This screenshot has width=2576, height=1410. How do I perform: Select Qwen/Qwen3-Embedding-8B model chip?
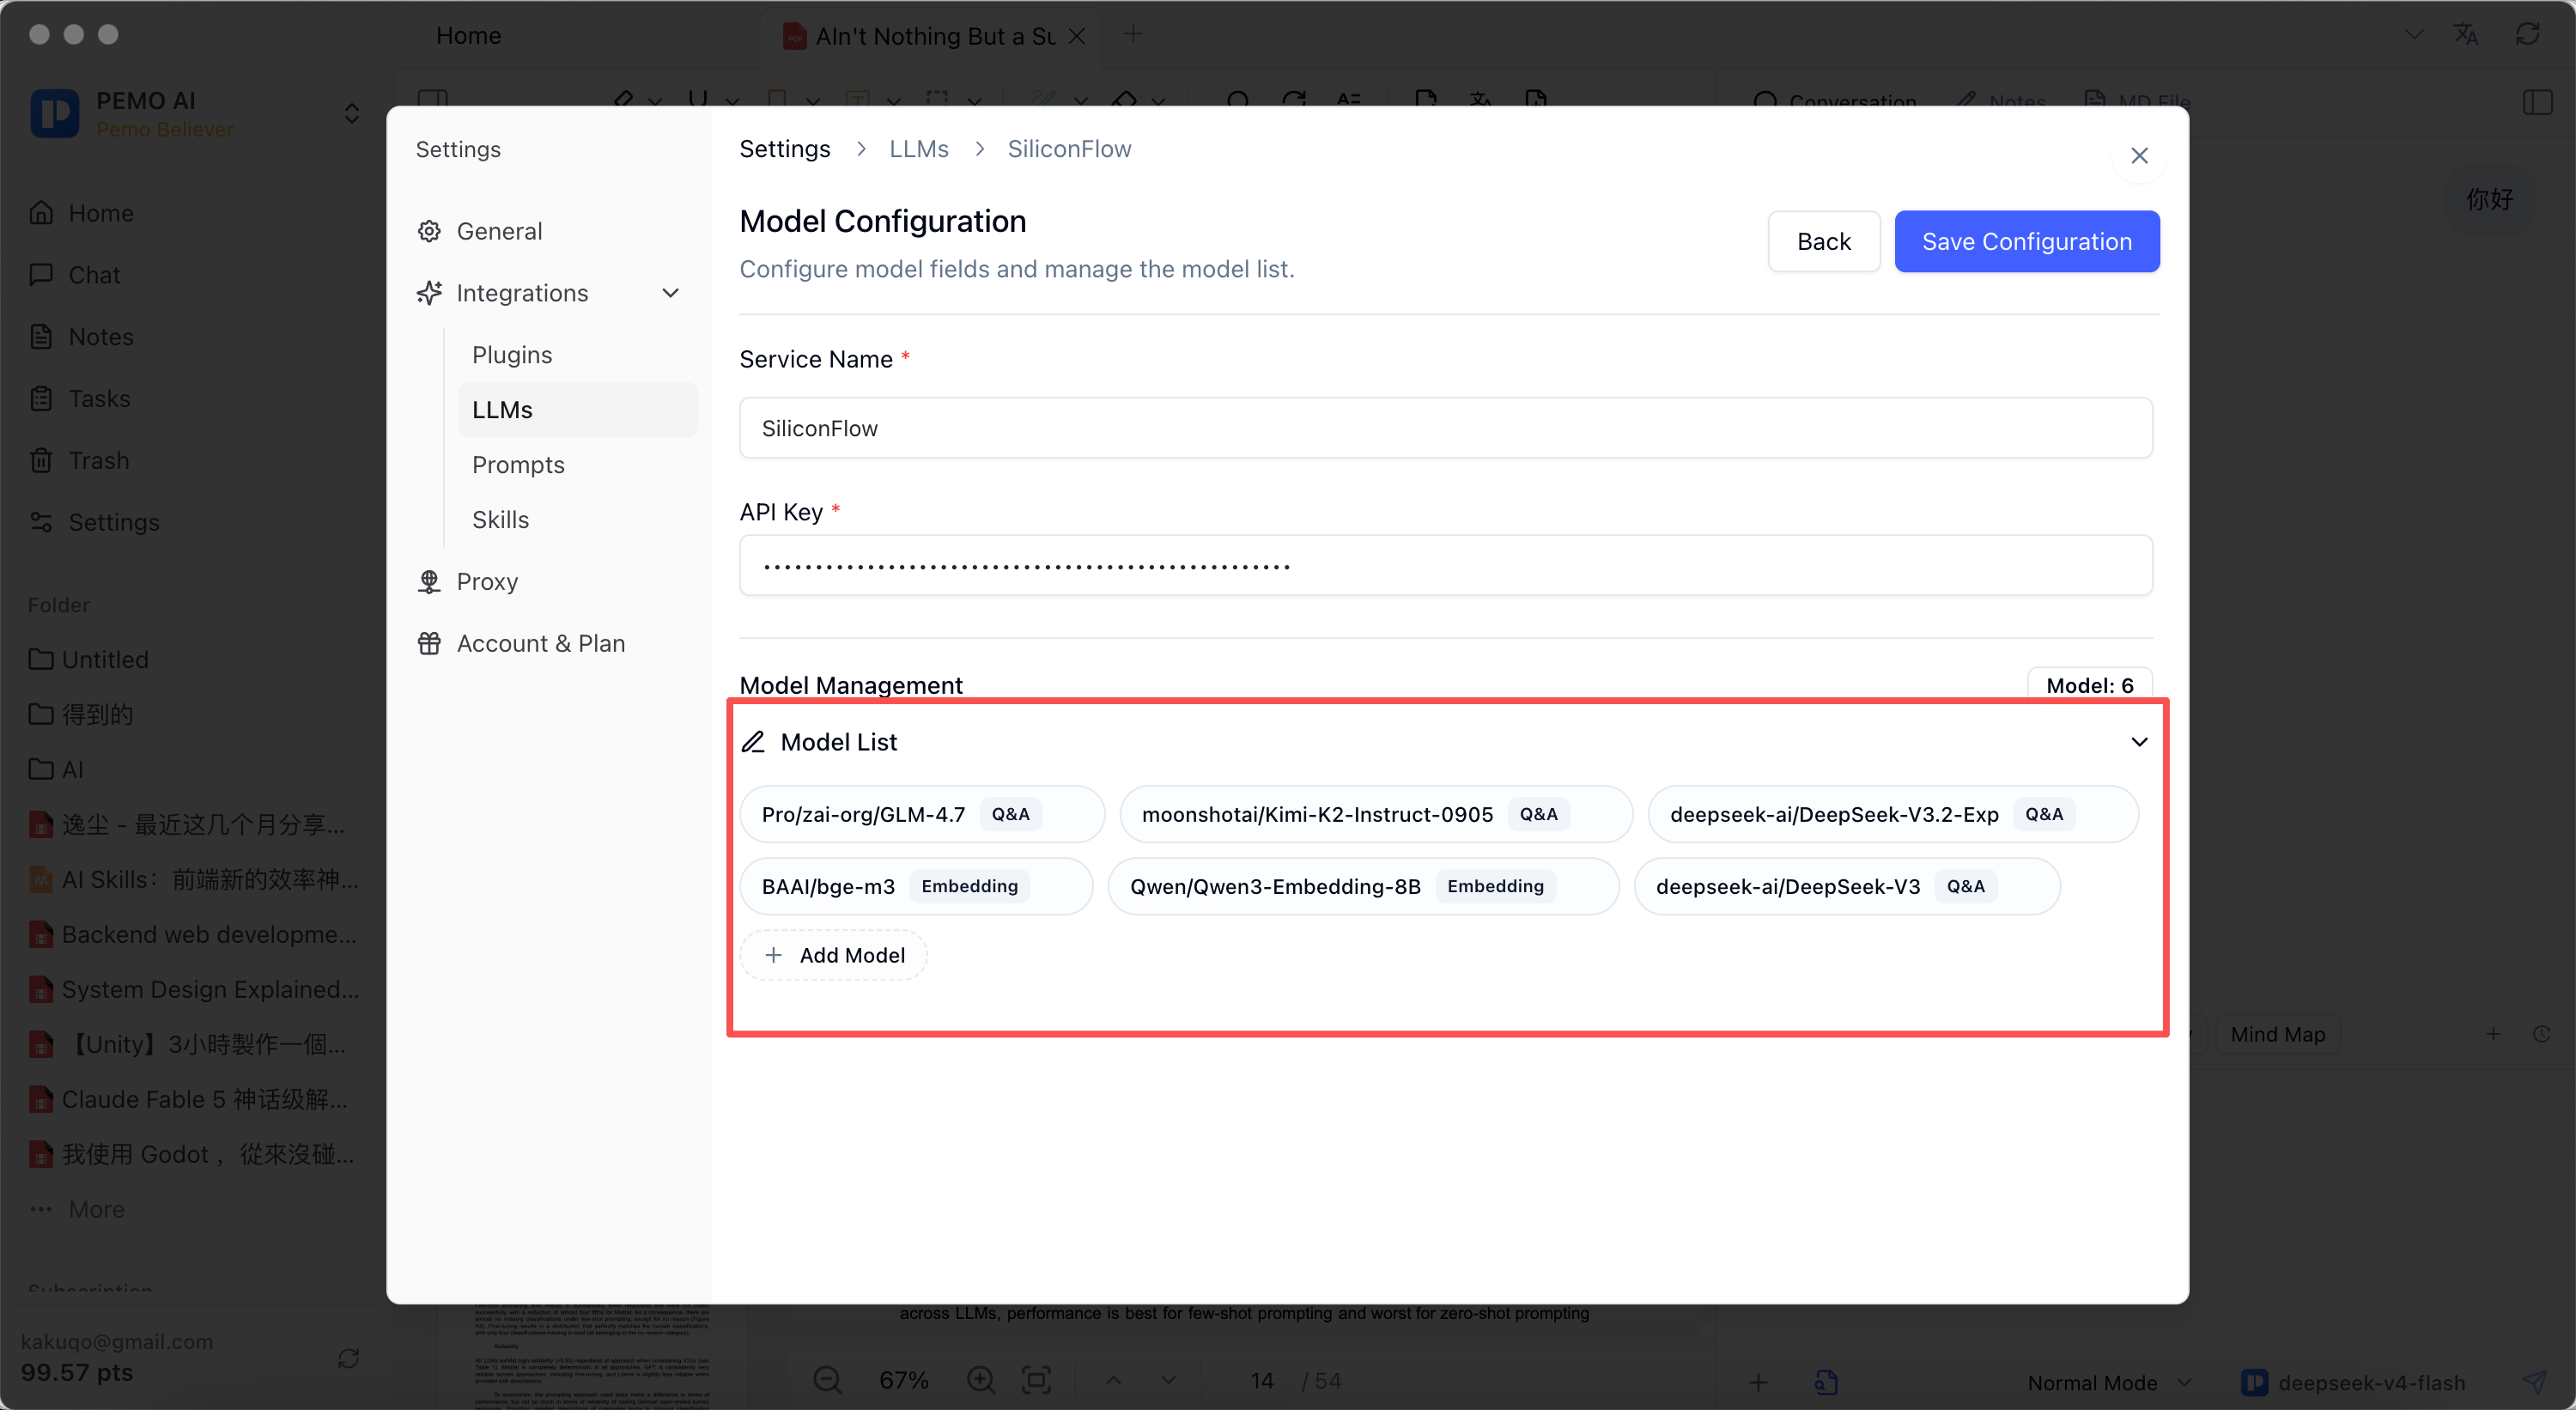click(1362, 886)
